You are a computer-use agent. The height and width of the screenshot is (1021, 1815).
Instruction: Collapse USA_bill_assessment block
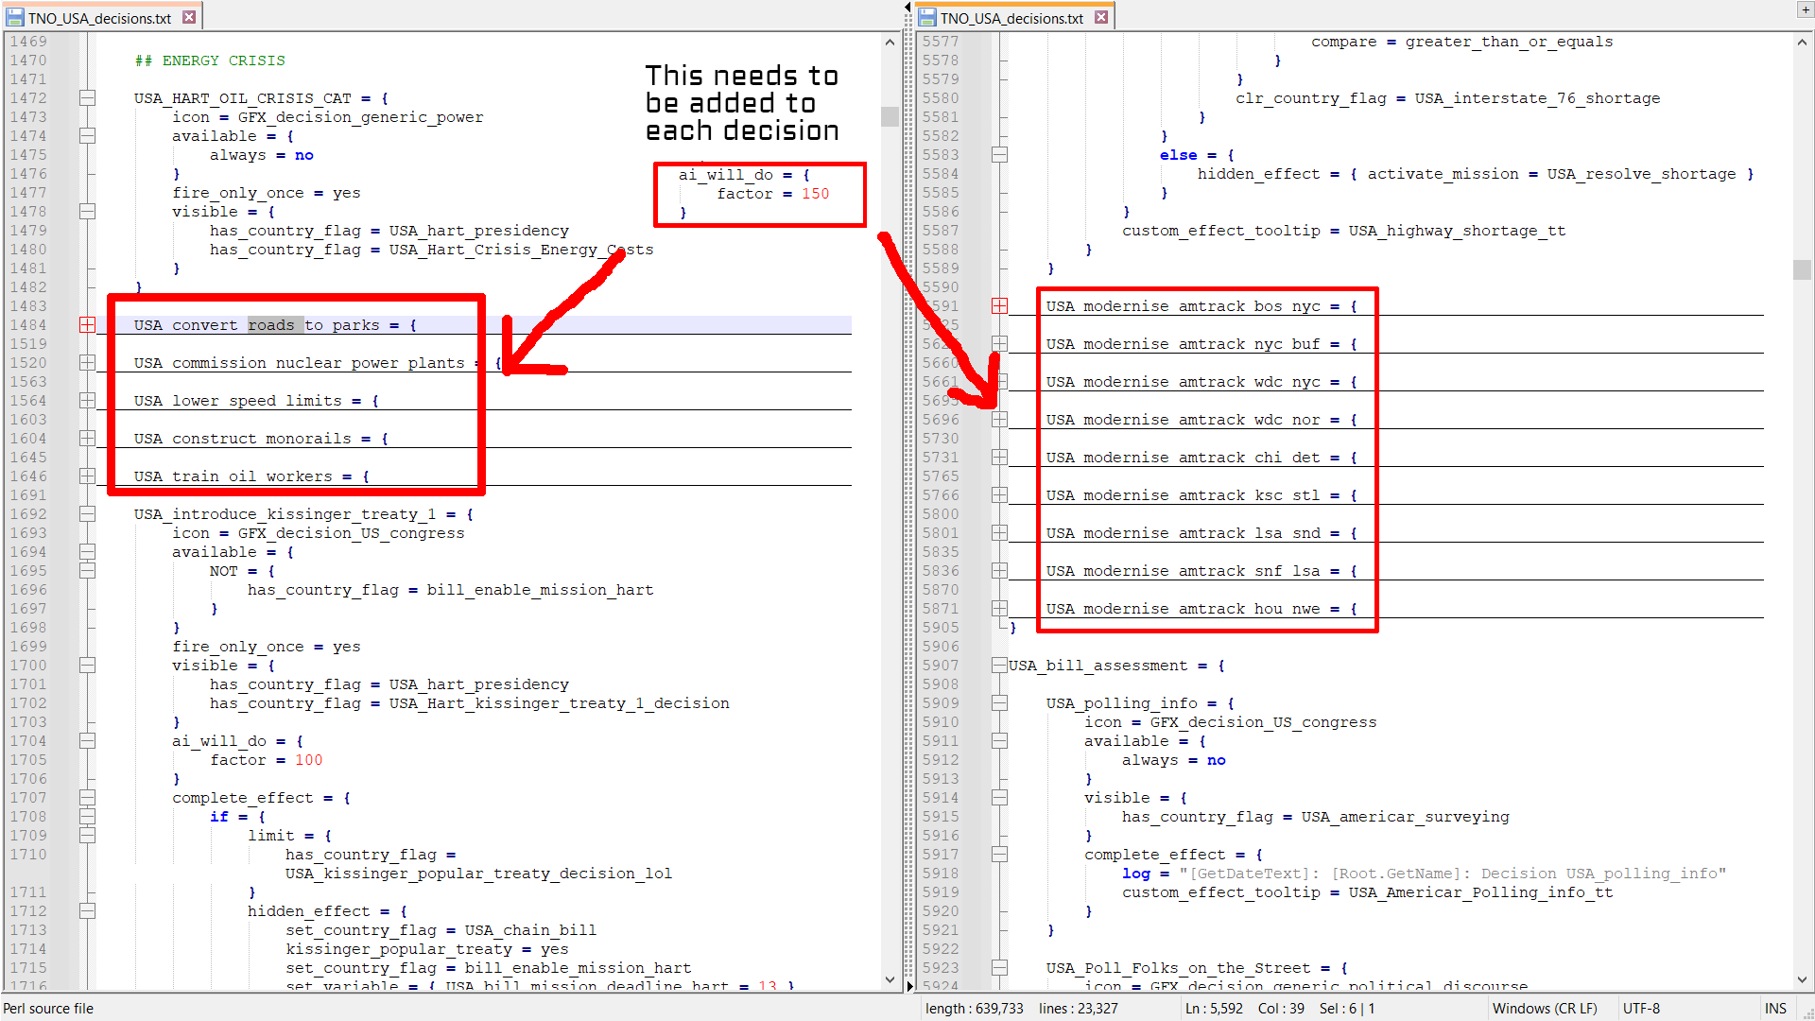(999, 666)
